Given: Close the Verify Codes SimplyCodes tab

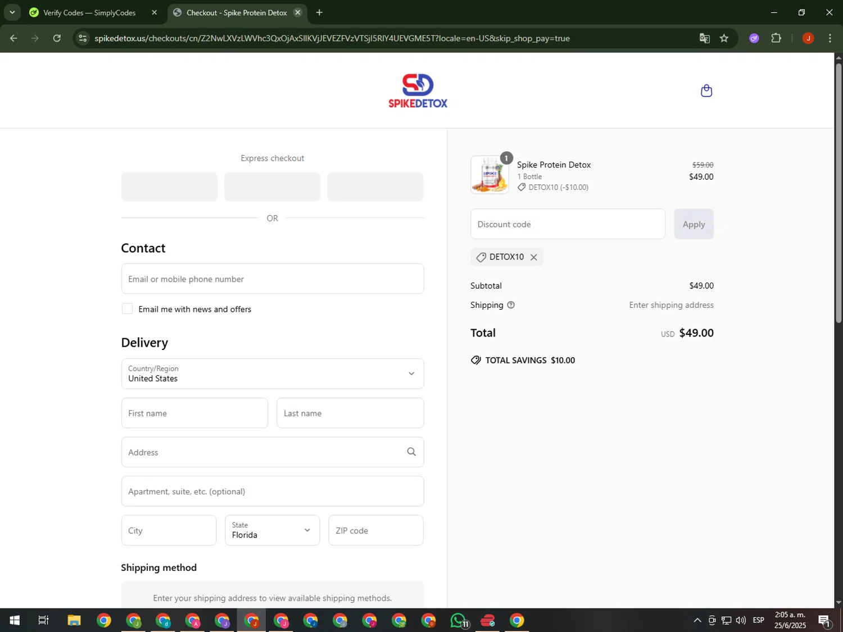Looking at the screenshot, I should pyautogui.click(x=155, y=12).
